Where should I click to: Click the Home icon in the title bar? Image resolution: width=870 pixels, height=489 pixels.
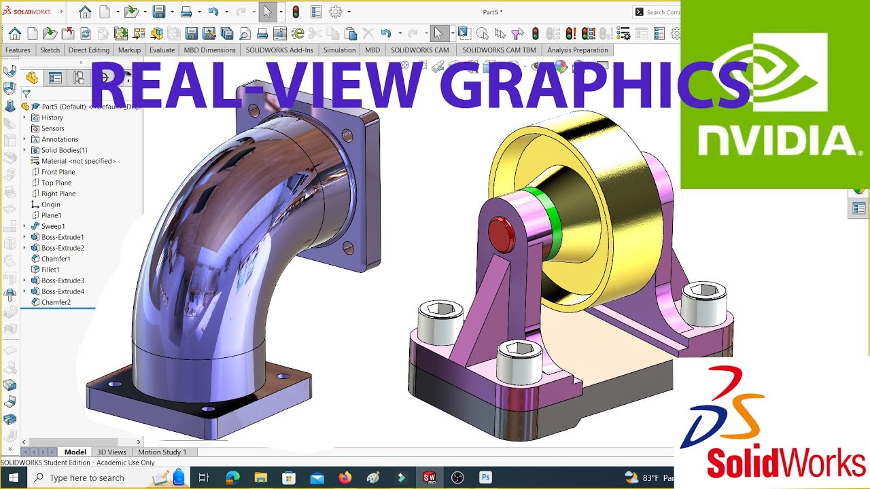[x=85, y=12]
